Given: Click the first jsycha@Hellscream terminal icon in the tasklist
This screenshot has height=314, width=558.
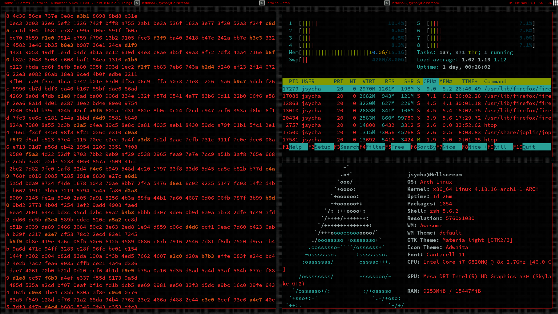Looking at the screenshot, I should pyautogui.click(x=137, y=3).
